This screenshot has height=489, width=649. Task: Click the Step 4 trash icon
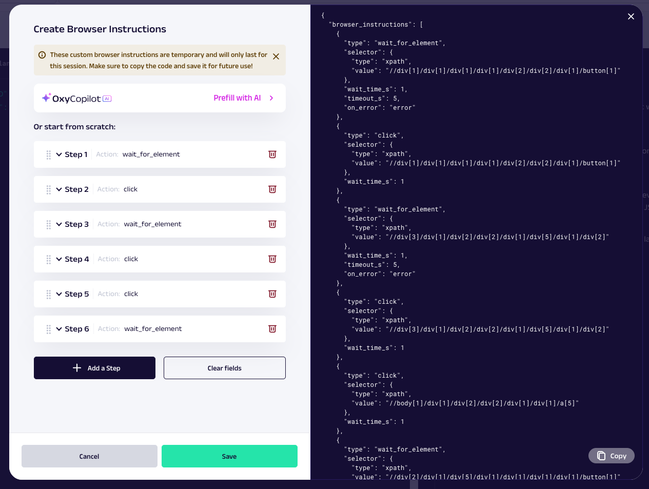tap(272, 259)
